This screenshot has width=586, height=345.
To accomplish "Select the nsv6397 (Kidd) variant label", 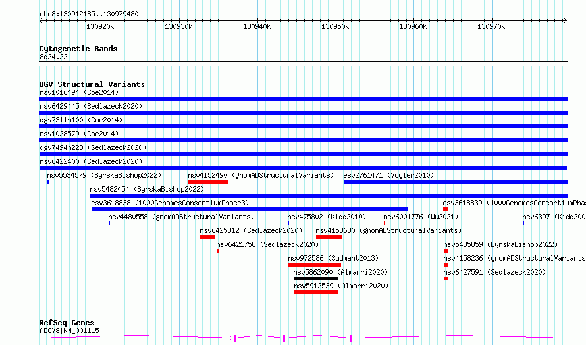I will click(x=554, y=217).
